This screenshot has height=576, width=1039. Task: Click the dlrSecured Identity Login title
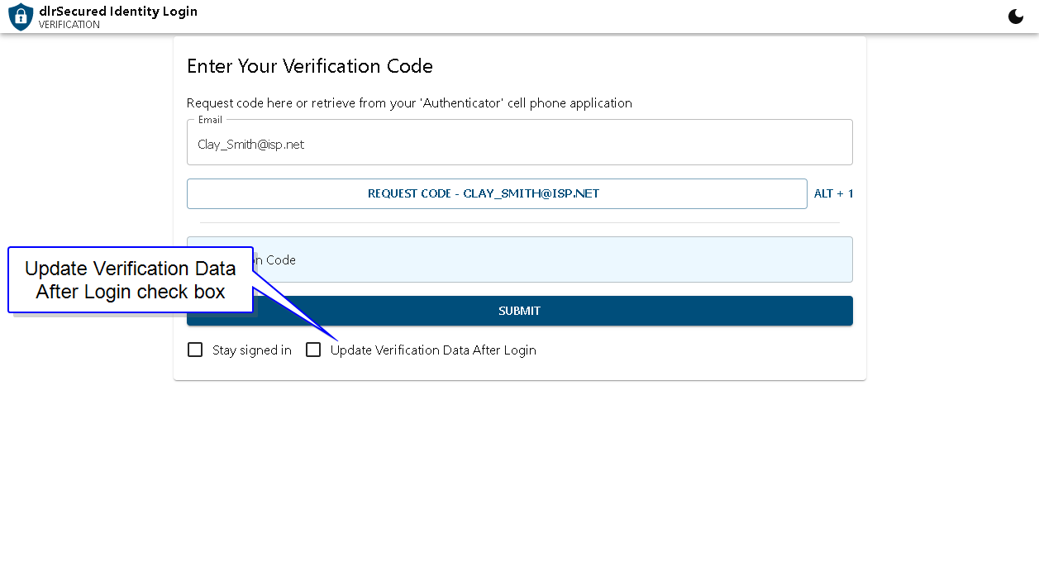click(118, 12)
